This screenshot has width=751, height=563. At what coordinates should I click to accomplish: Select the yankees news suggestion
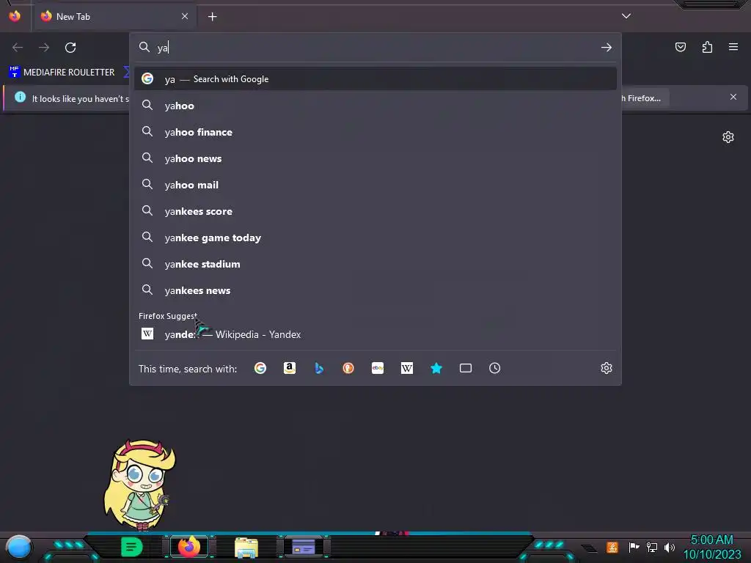click(375, 290)
